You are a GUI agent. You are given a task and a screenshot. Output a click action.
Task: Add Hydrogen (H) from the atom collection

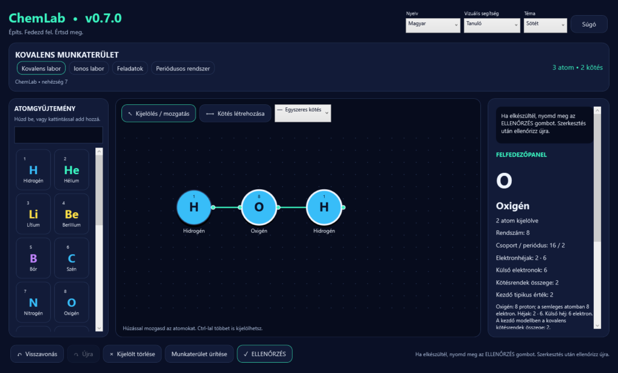point(34,169)
